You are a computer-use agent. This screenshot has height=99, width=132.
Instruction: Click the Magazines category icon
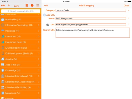coord(3,93)
